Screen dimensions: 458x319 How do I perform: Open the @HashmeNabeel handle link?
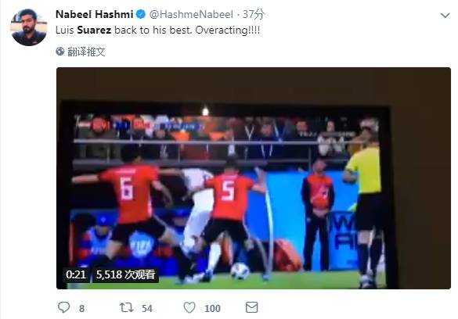click(x=191, y=14)
